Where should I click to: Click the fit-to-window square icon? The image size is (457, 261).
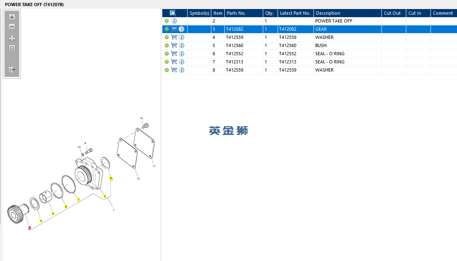click(12, 48)
